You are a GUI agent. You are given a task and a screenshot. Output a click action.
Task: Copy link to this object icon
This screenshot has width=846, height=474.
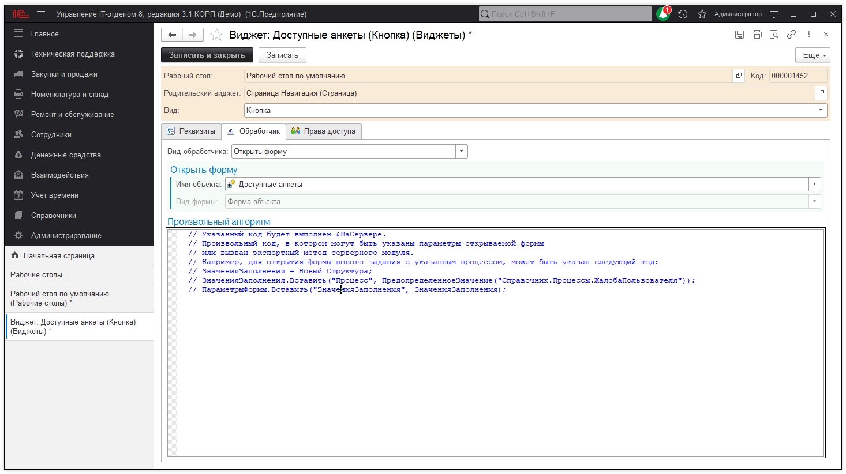[x=791, y=35]
